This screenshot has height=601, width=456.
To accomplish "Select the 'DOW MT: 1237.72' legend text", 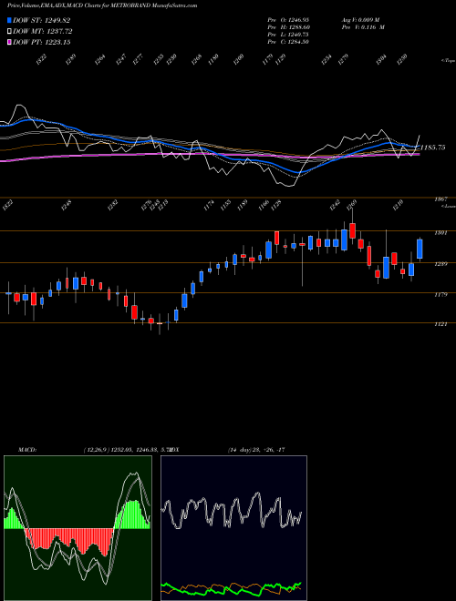I will 42,31.
